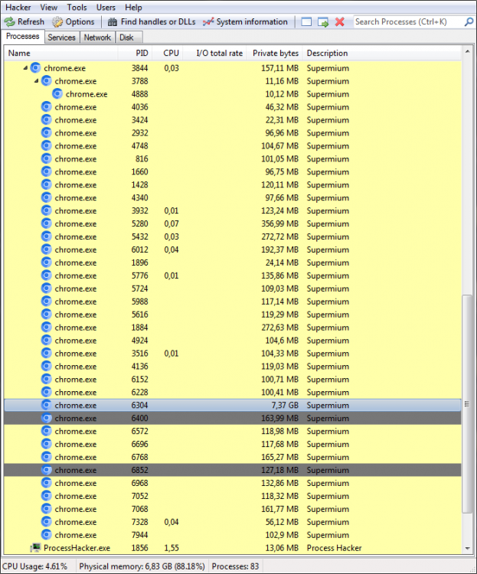
Task: Click Processes: 83 status bar entry
Action: tap(235, 566)
